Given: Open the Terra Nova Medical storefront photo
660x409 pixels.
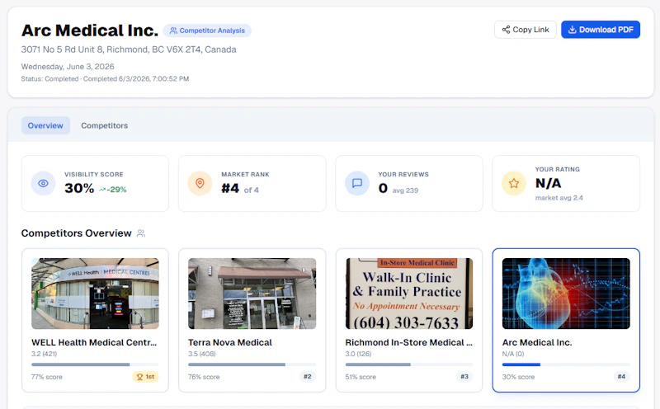Looking at the screenshot, I should [252, 294].
